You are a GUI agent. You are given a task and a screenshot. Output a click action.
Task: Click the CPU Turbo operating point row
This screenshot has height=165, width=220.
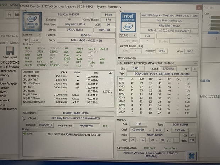(x=68, y=87)
